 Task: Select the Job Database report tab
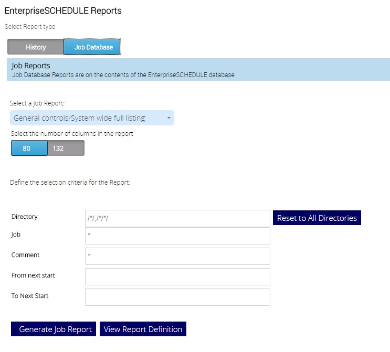click(x=92, y=47)
